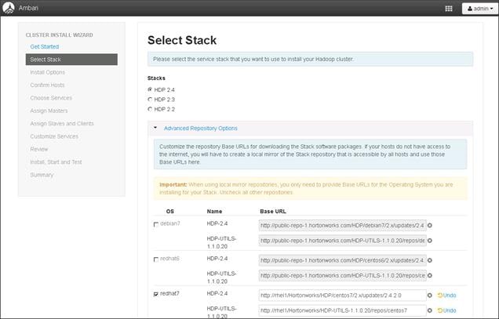Enable the redhat6 OS checkbox
The image size is (499, 319).
(156, 259)
